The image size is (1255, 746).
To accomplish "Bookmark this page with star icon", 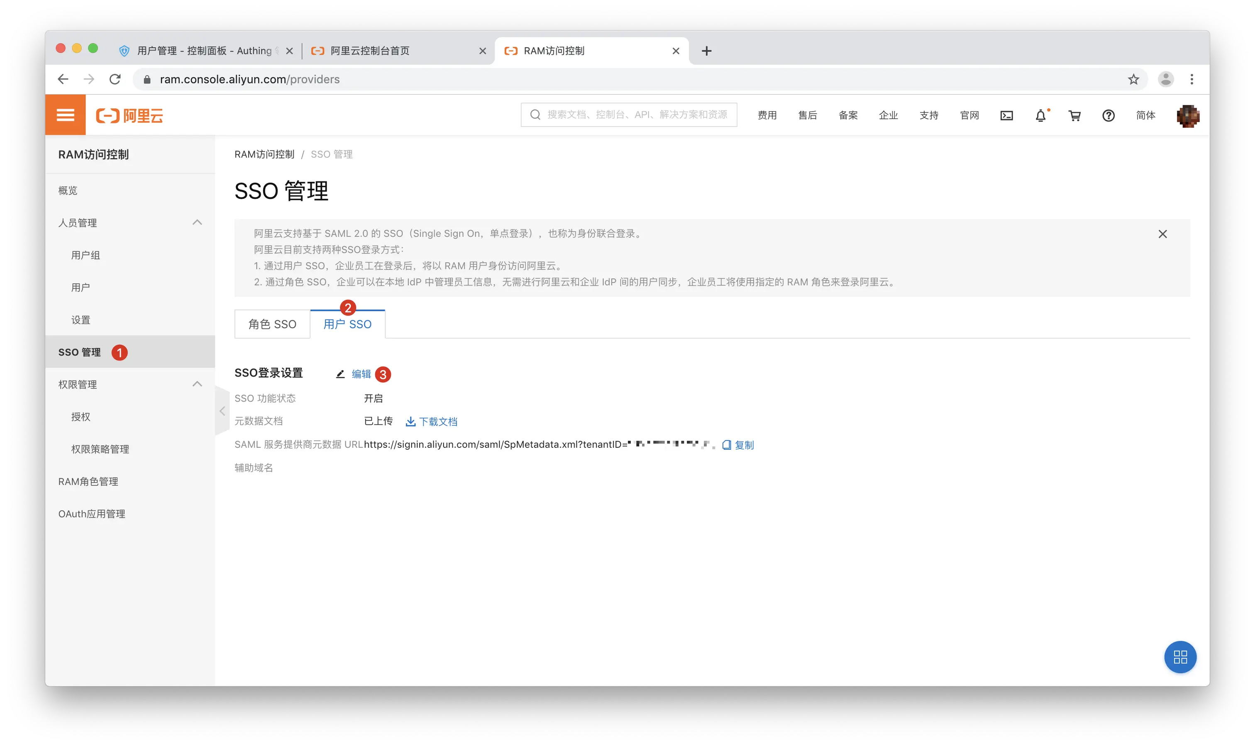I will pos(1133,79).
